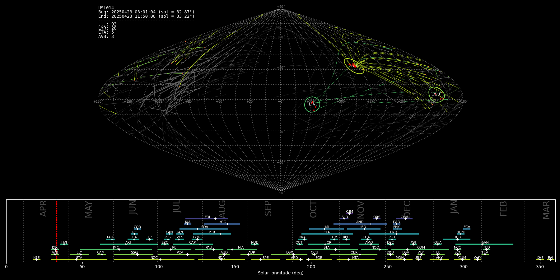Viewport: 560px width, 280px height.
Task: Click the ETA radiant circle on sky map
Action: click(x=312, y=105)
